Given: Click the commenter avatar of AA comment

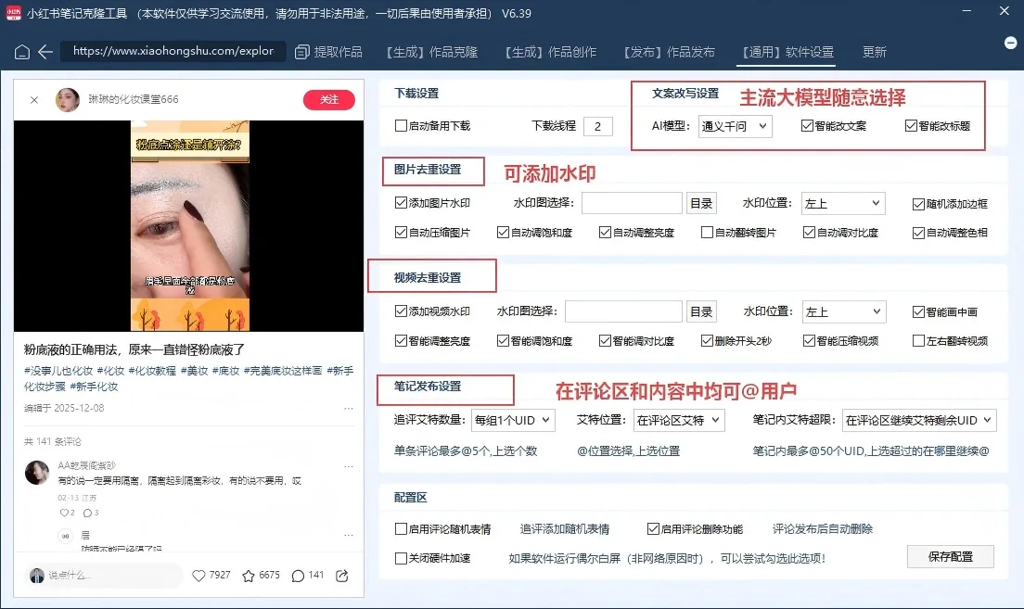Looking at the screenshot, I should click(36, 472).
